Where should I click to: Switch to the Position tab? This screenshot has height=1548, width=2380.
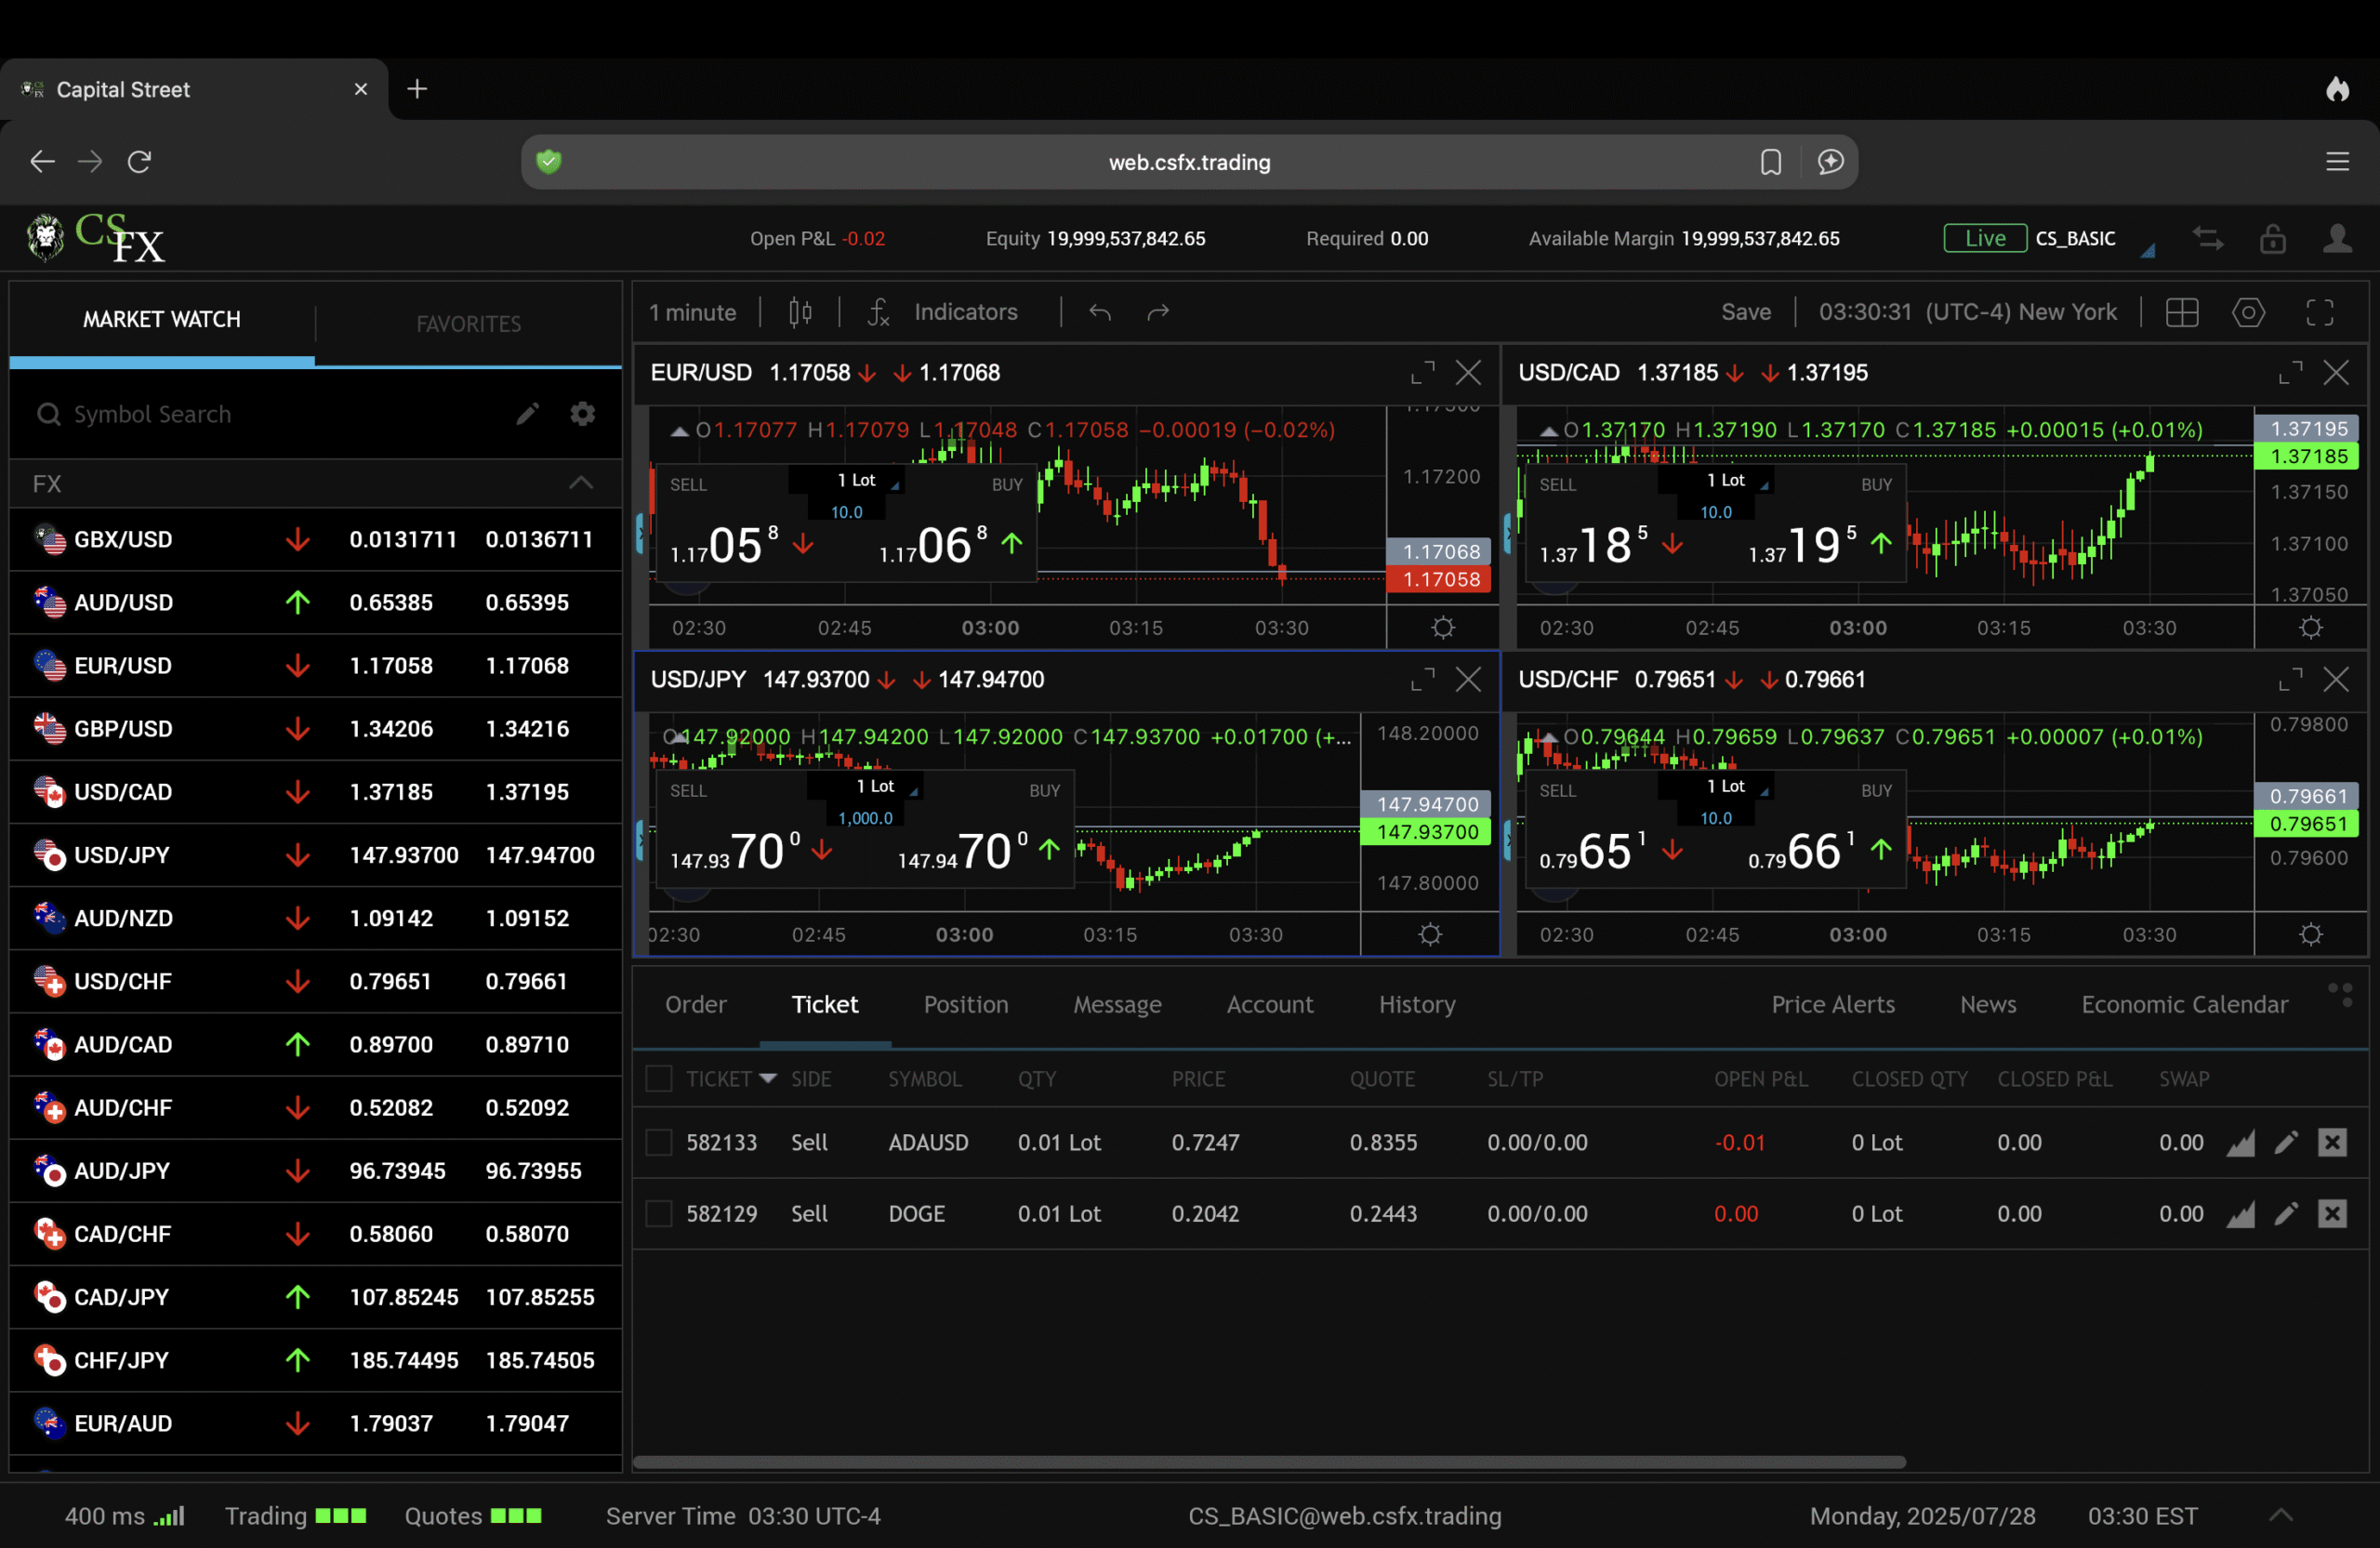(965, 1005)
